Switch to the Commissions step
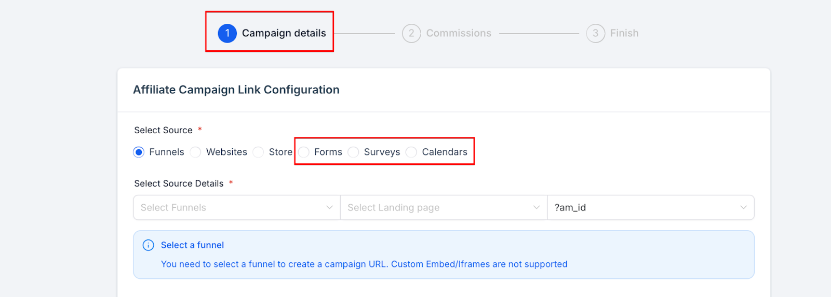 coord(459,33)
